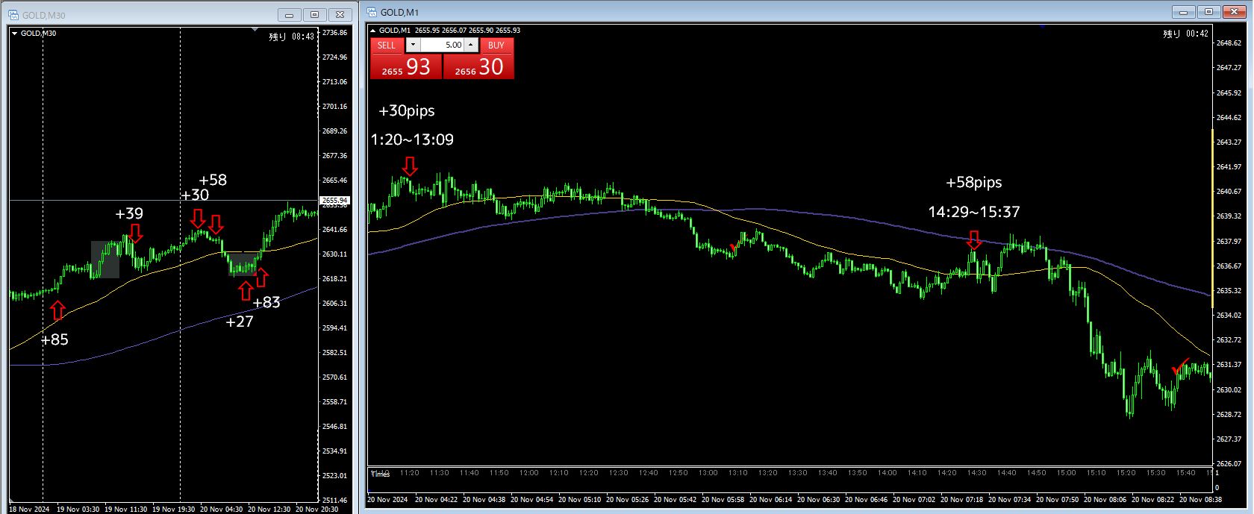Click the 2626.07 price on M1 scale

1229,464
